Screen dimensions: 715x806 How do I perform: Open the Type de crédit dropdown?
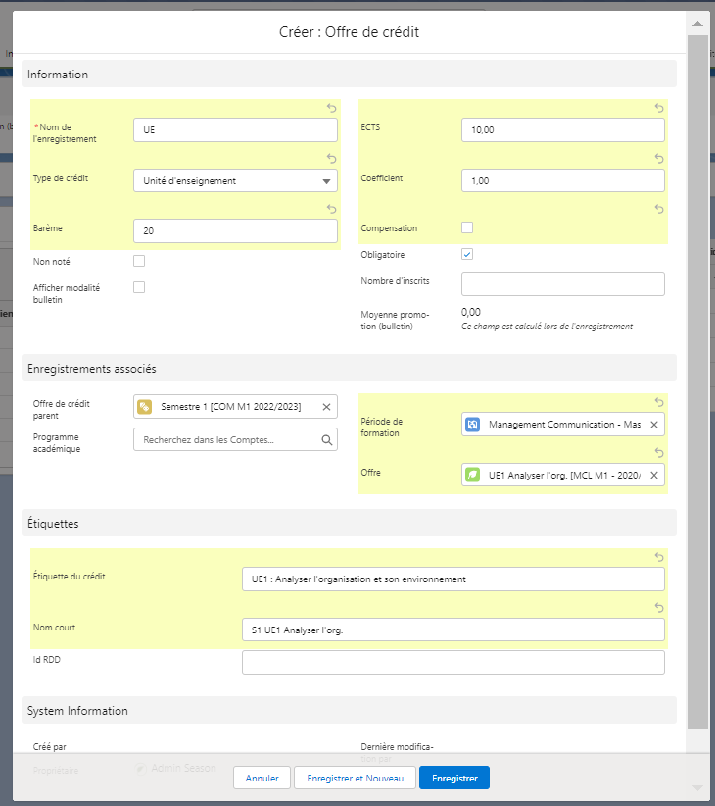coord(235,180)
